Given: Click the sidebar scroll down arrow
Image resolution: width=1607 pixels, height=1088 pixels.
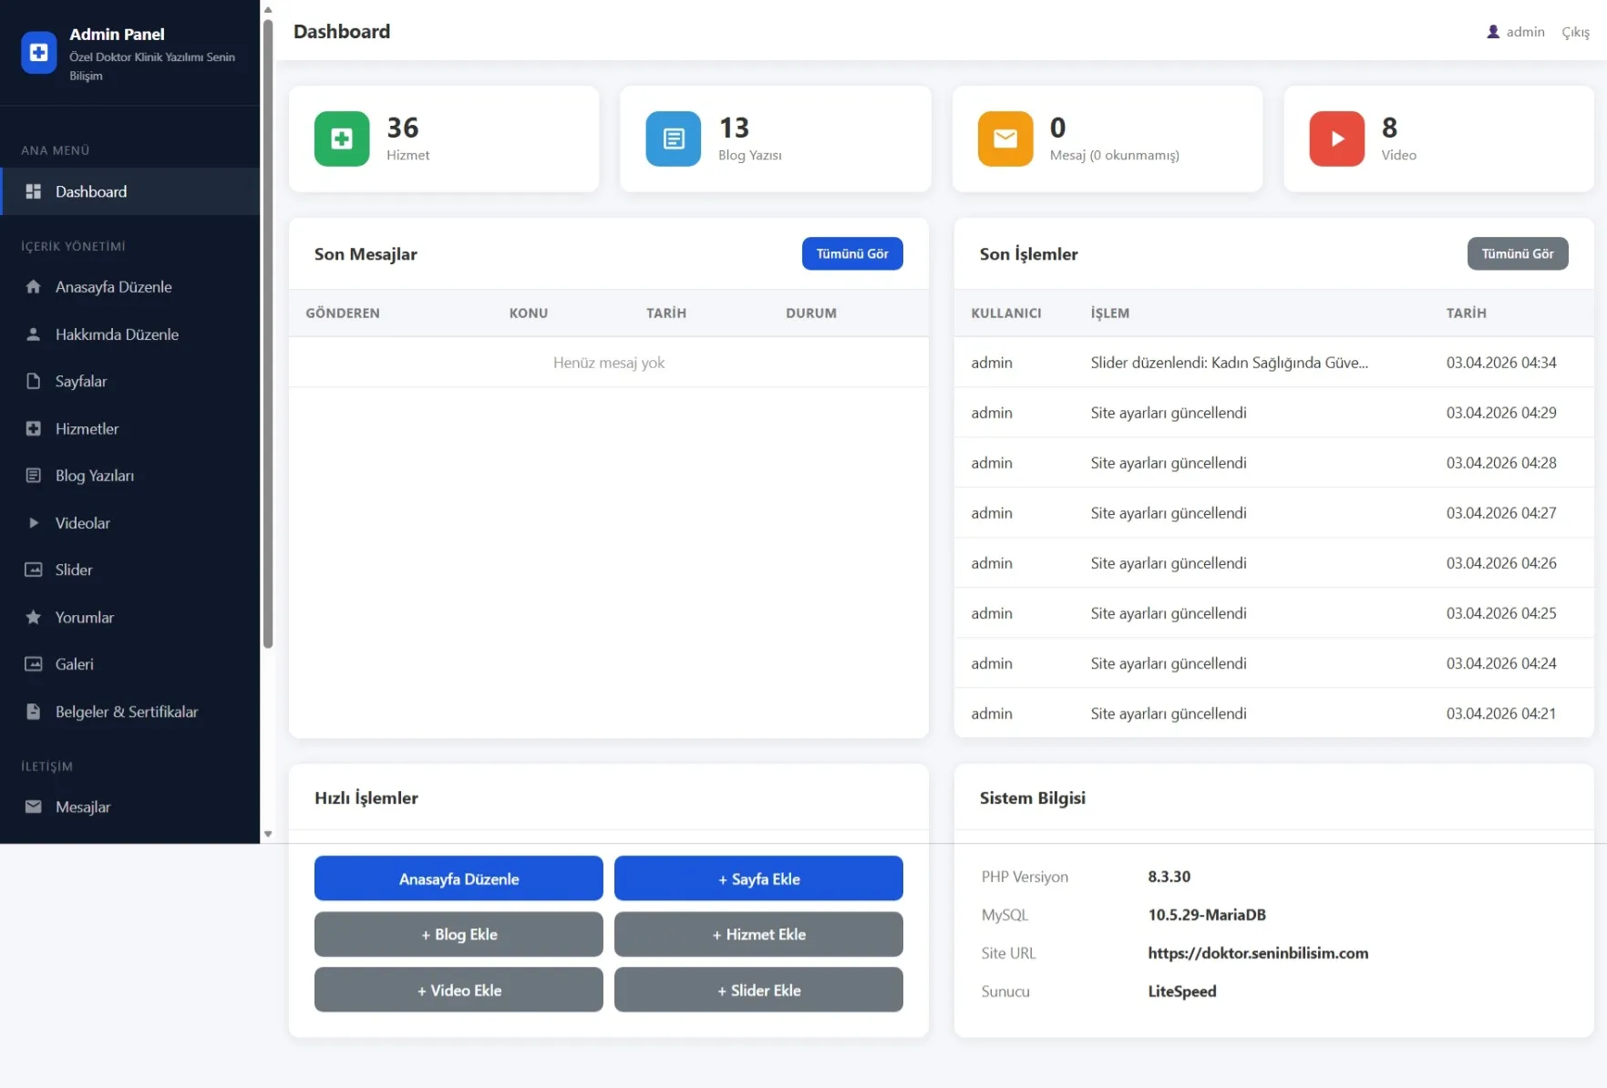Looking at the screenshot, I should pos(268,834).
